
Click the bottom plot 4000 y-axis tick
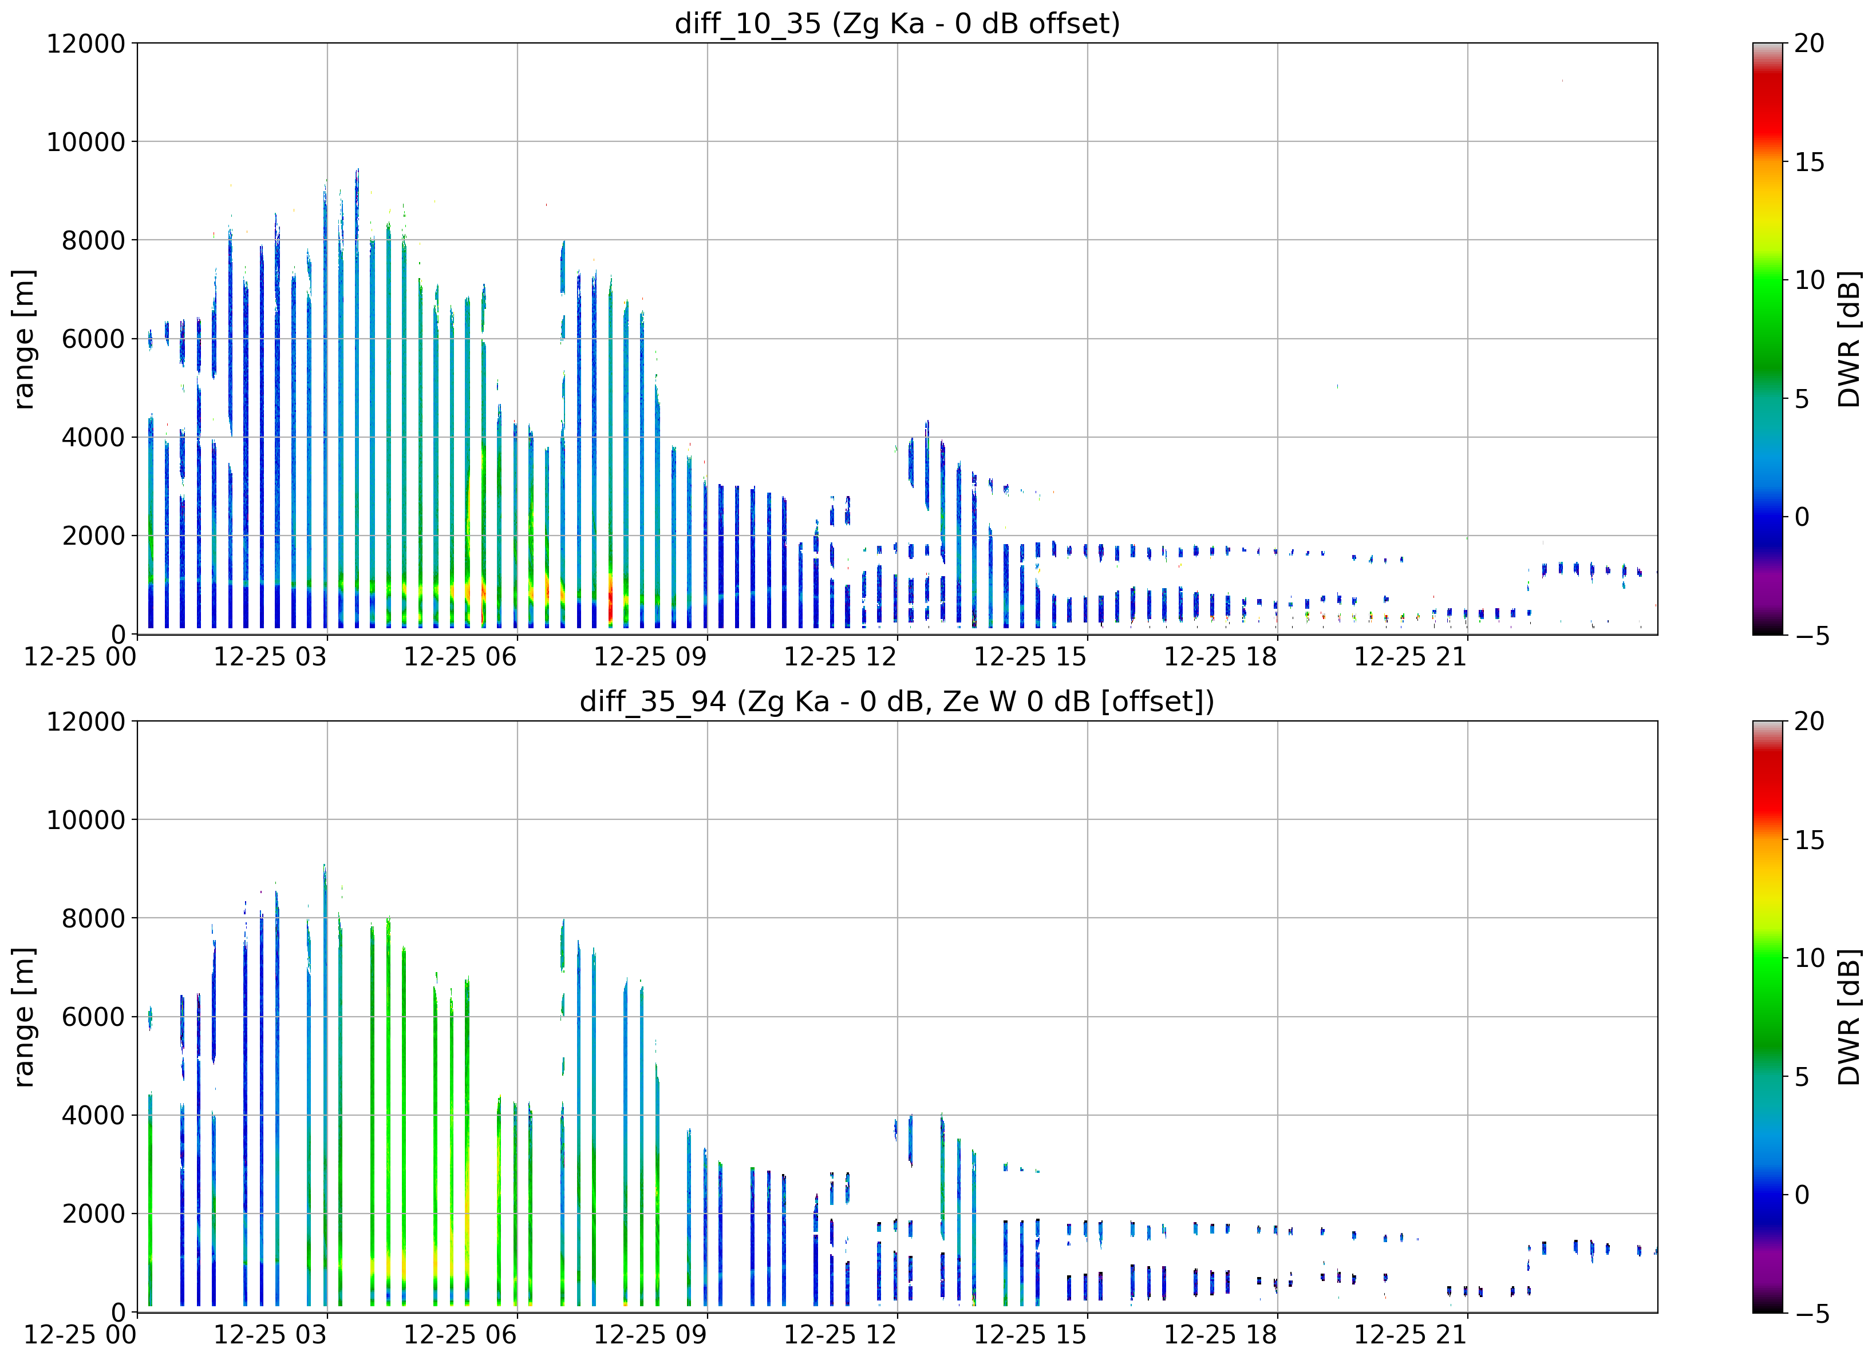93,1115
